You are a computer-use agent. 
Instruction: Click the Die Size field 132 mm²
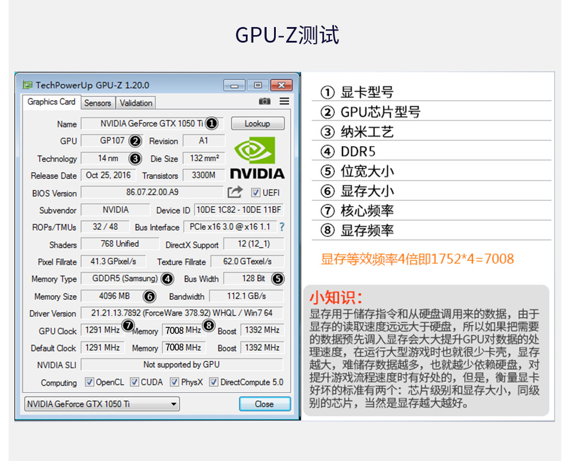[204, 158]
